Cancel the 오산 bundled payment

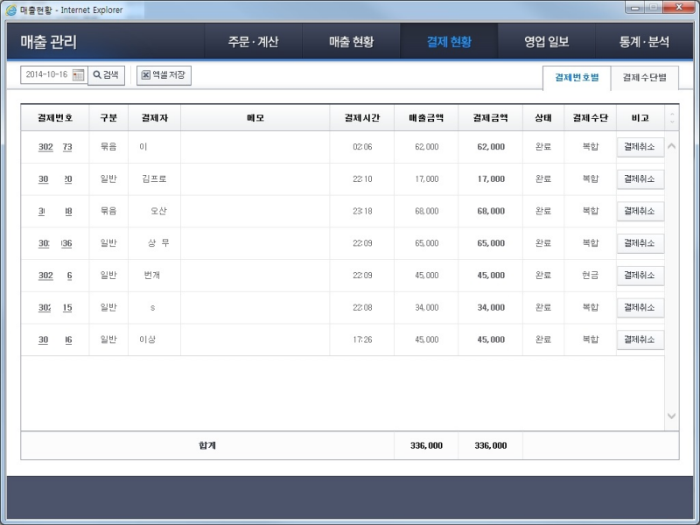tap(639, 211)
